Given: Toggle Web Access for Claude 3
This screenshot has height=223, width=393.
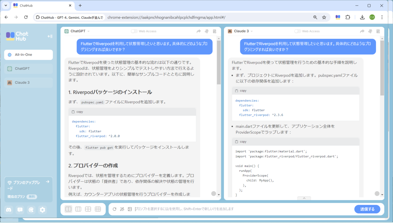Looking at the screenshot, I should pos(297,31).
